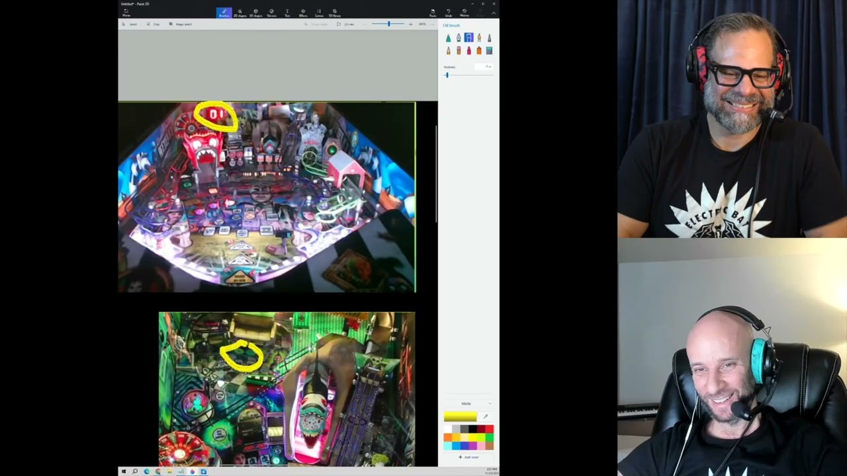This screenshot has width=847, height=476.
Task: Select the Calligraphy pen brush
Action: 459,38
